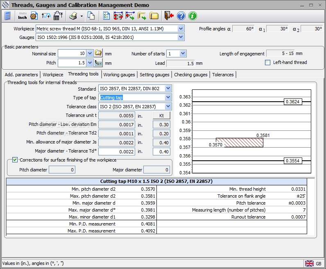Click the yellow notebook folder icon
This screenshot has height=269, width=326.
tap(154, 16)
